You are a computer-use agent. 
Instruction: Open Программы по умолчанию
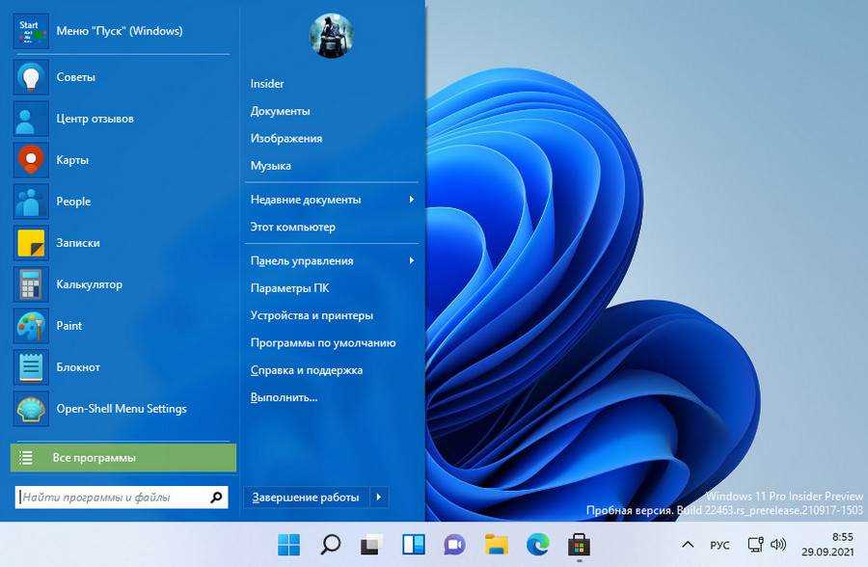(x=323, y=342)
